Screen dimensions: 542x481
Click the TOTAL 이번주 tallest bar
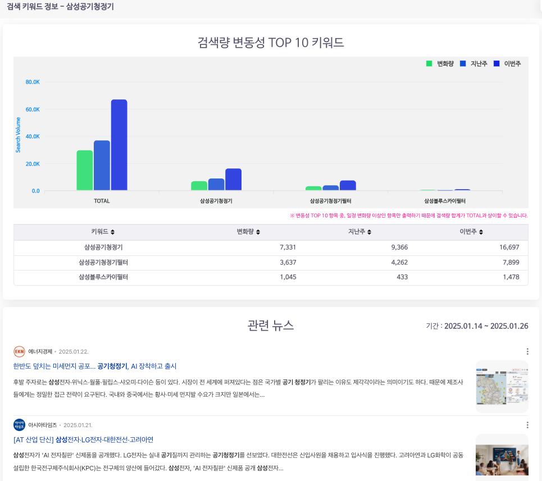[x=119, y=145]
